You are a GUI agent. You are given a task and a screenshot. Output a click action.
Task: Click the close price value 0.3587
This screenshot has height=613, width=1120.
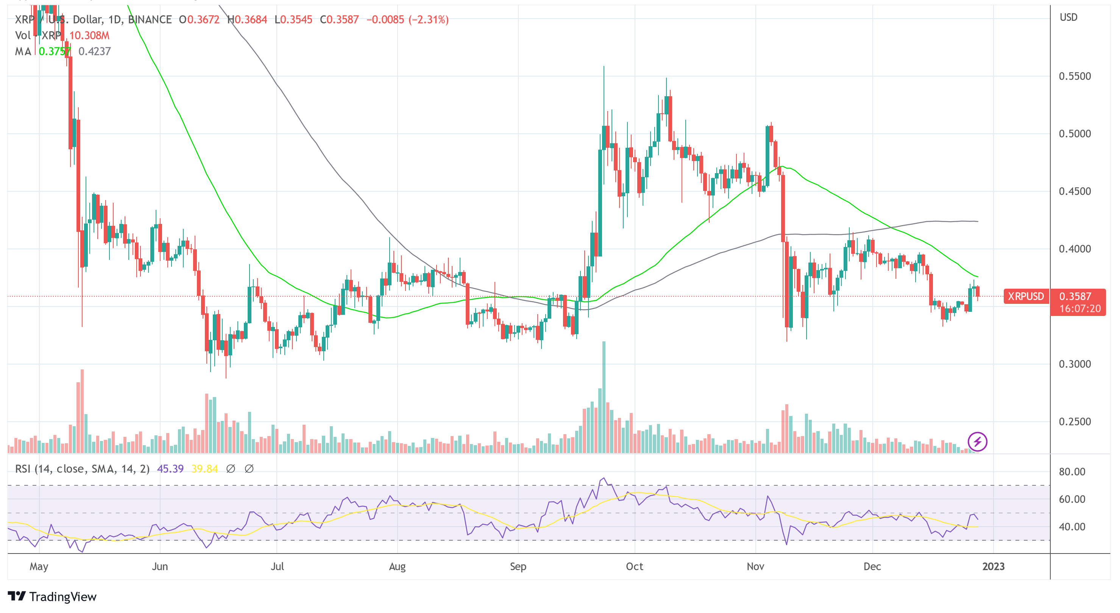343,20
